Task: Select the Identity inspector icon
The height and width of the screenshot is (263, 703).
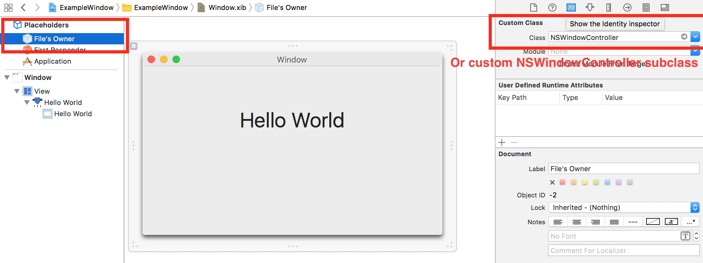Action: (571, 7)
